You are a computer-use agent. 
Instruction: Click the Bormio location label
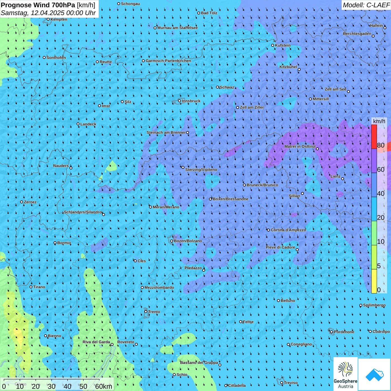[x=64, y=243]
